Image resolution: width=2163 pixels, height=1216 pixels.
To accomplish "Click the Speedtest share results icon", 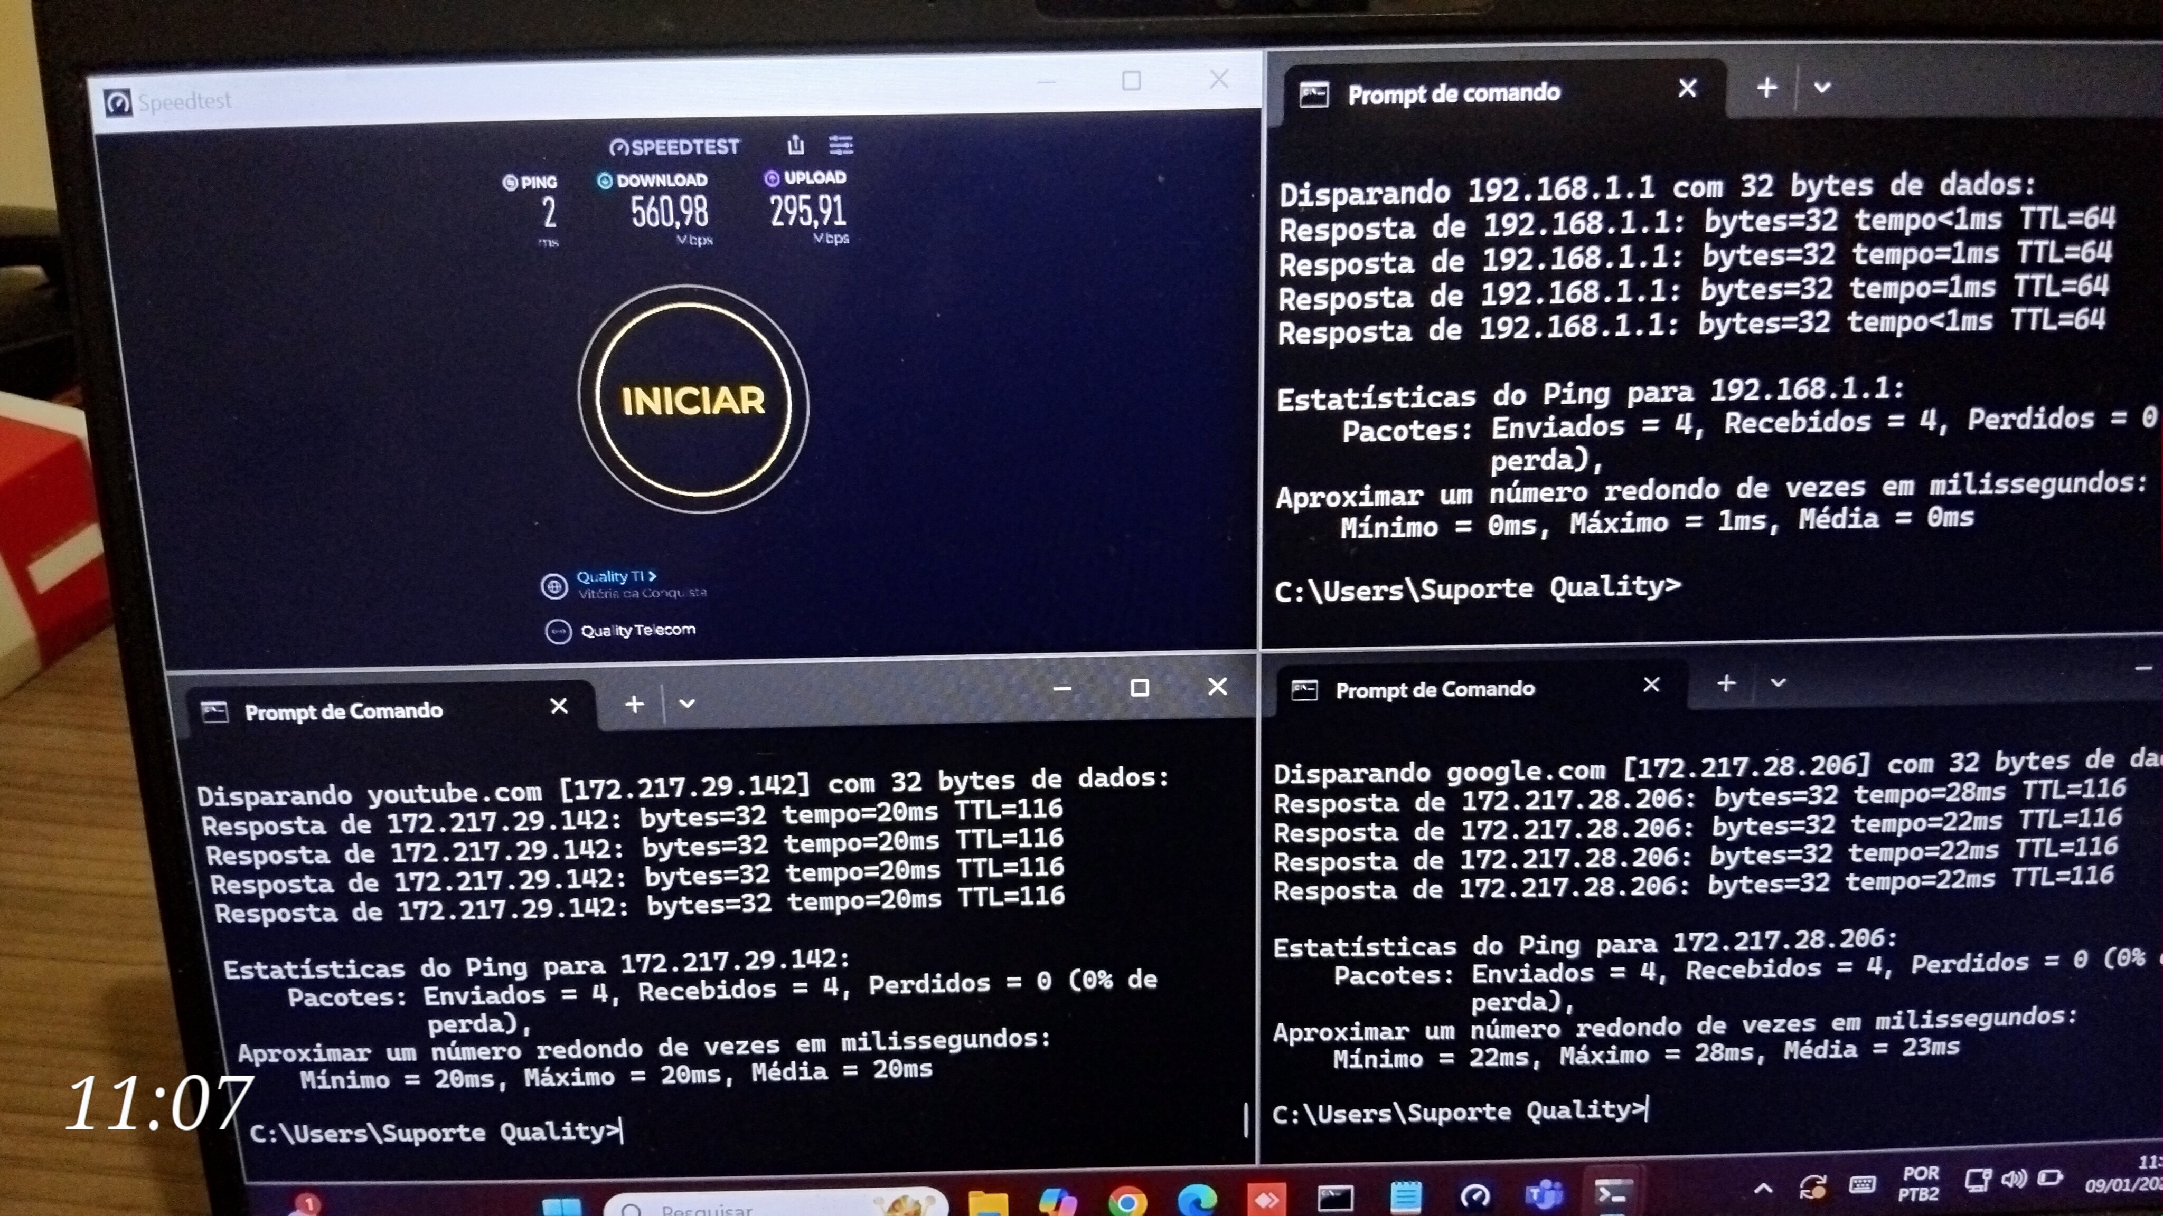I will tap(795, 145).
